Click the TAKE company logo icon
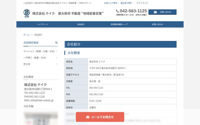The image size is (200, 125). [27, 13]
